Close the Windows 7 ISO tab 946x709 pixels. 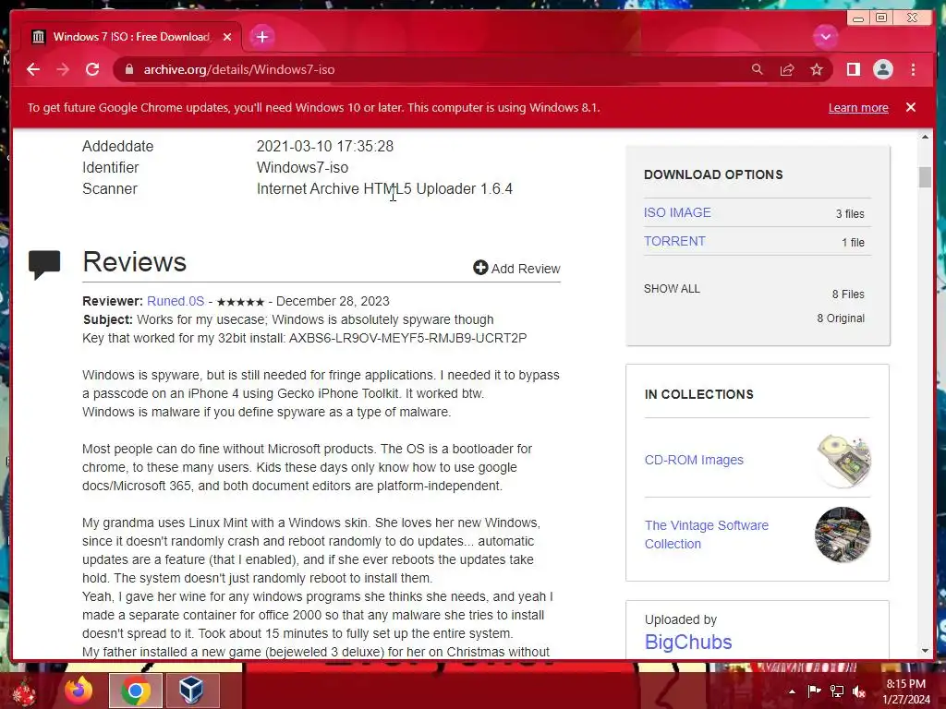227,37
